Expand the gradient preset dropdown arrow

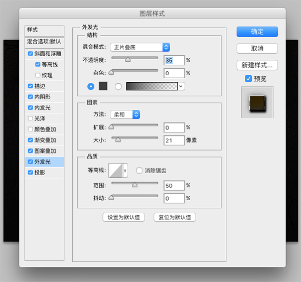click(181, 86)
